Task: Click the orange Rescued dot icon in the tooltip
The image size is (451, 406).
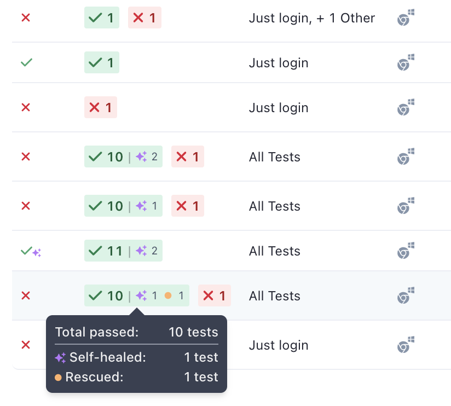Action: [59, 377]
